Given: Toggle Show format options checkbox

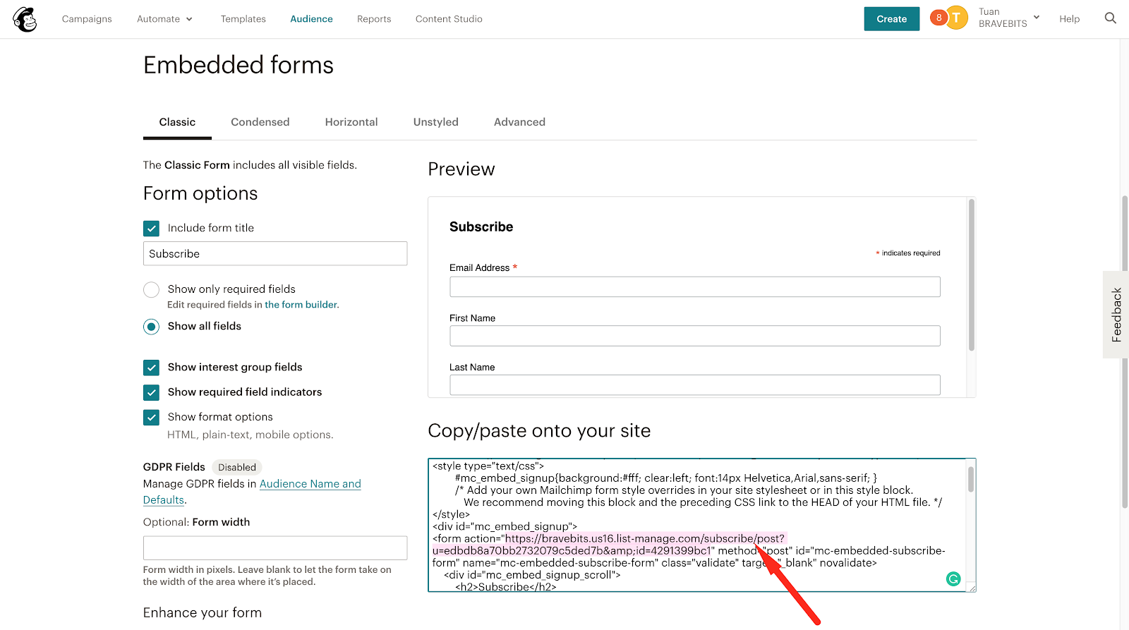Looking at the screenshot, I should pos(151,418).
